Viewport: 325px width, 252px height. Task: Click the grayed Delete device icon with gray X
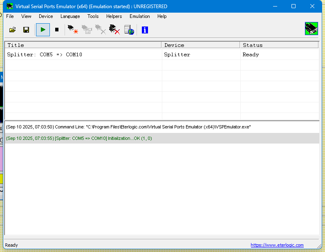101,30
